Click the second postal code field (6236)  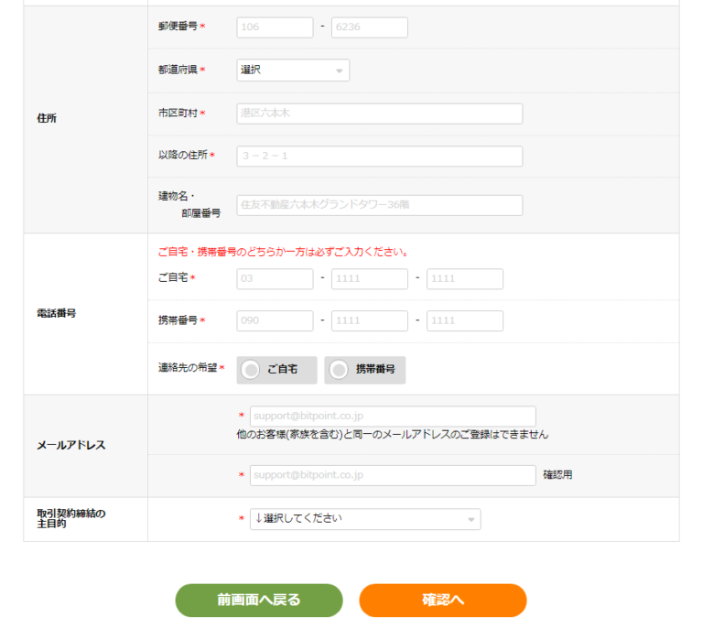[369, 27]
